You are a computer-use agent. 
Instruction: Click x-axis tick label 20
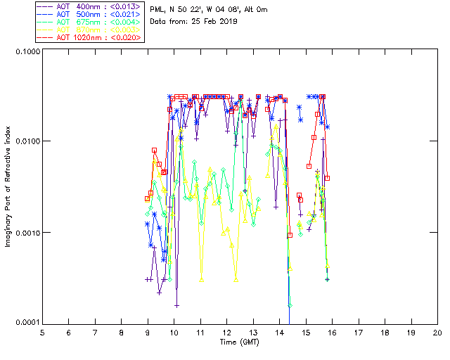click(437, 333)
